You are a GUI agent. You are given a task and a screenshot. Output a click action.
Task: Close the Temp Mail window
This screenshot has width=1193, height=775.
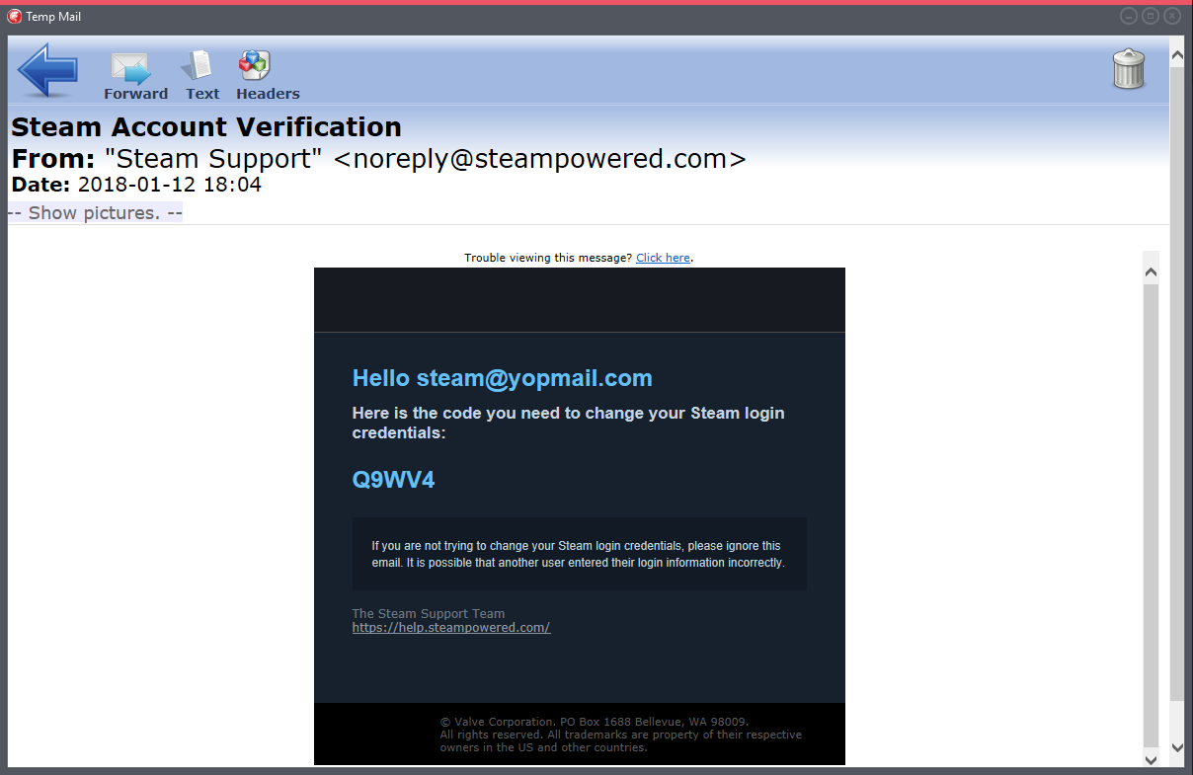point(1172,16)
